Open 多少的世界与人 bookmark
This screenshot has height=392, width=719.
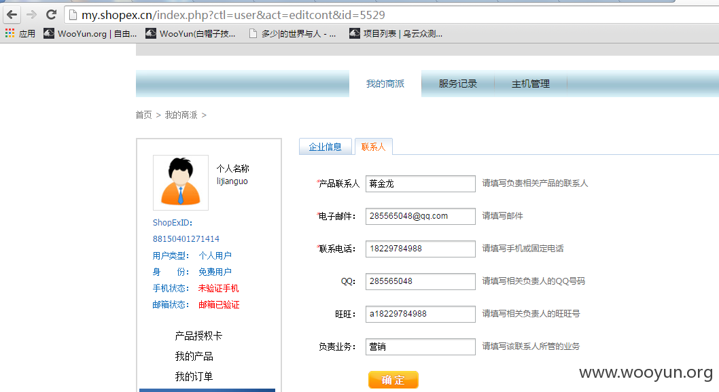coord(292,33)
